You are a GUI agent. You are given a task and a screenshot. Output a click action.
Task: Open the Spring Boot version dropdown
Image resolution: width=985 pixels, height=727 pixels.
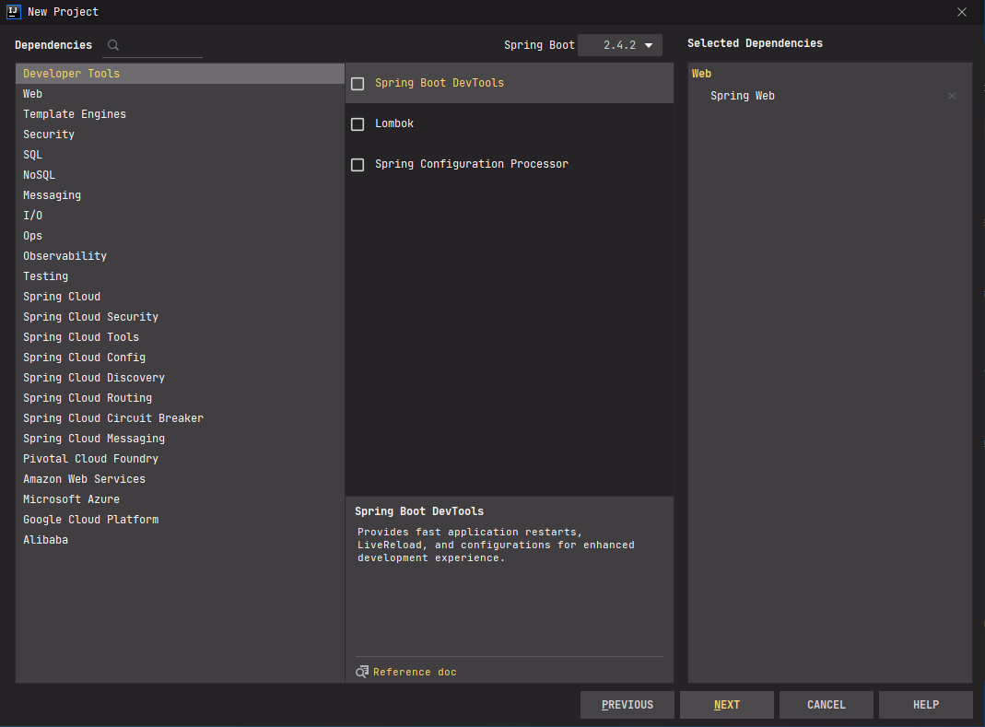tap(620, 45)
